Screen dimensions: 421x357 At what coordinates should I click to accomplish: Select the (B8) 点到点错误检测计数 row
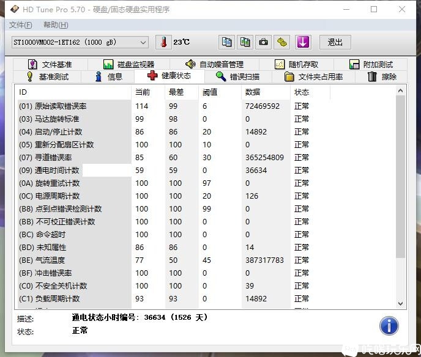click(x=174, y=209)
